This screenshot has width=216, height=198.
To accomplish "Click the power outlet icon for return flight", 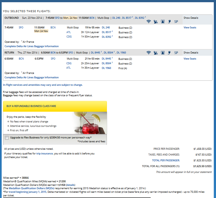I will 169,53.
